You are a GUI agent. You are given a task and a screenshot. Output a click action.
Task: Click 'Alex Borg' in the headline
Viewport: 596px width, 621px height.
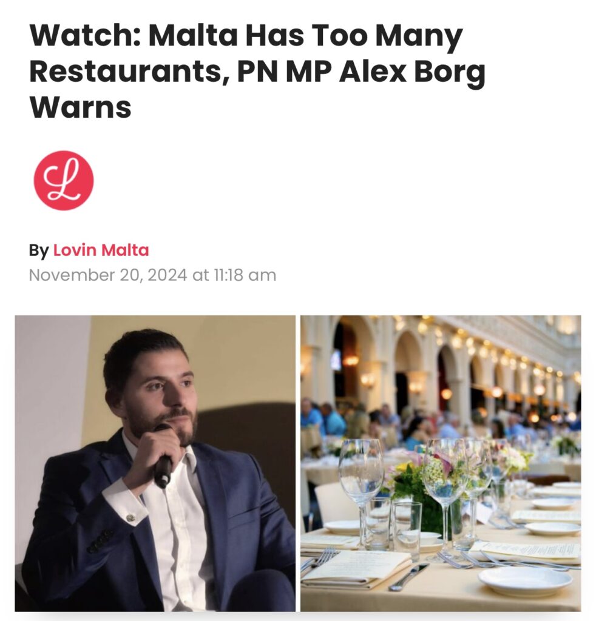click(x=412, y=72)
